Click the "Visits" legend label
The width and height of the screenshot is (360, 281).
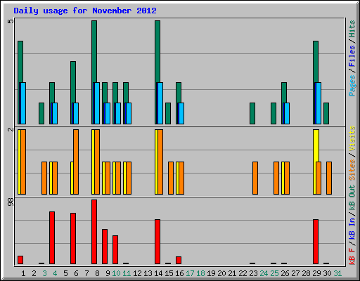point(352,138)
